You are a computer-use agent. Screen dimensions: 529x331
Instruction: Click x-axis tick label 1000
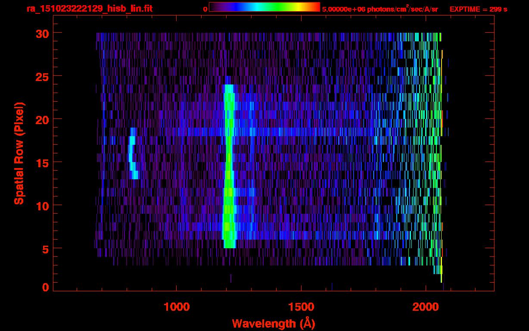click(177, 307)
